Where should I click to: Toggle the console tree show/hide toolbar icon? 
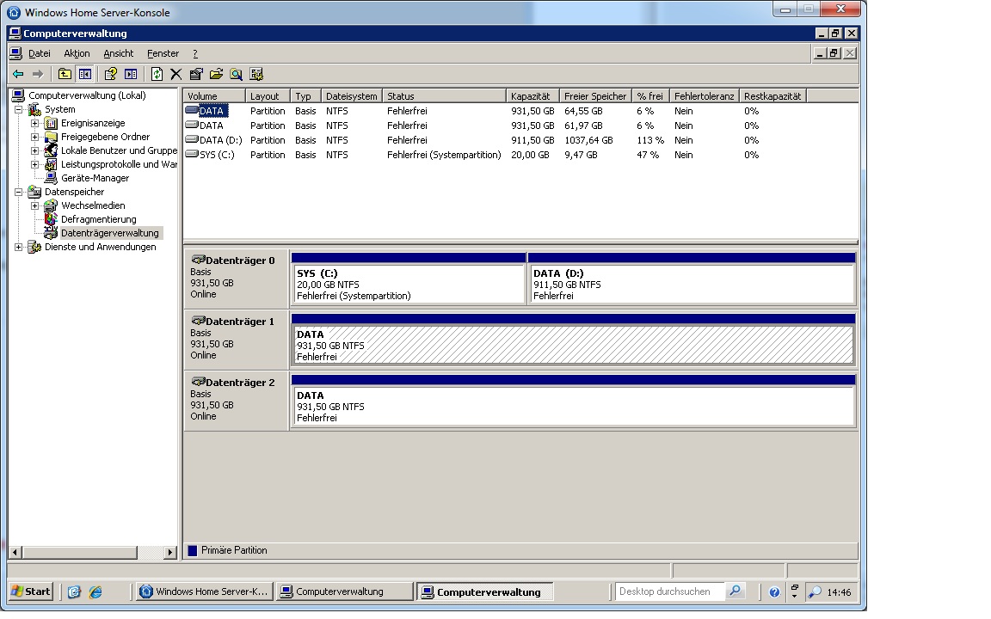click(x=84, y=75)
